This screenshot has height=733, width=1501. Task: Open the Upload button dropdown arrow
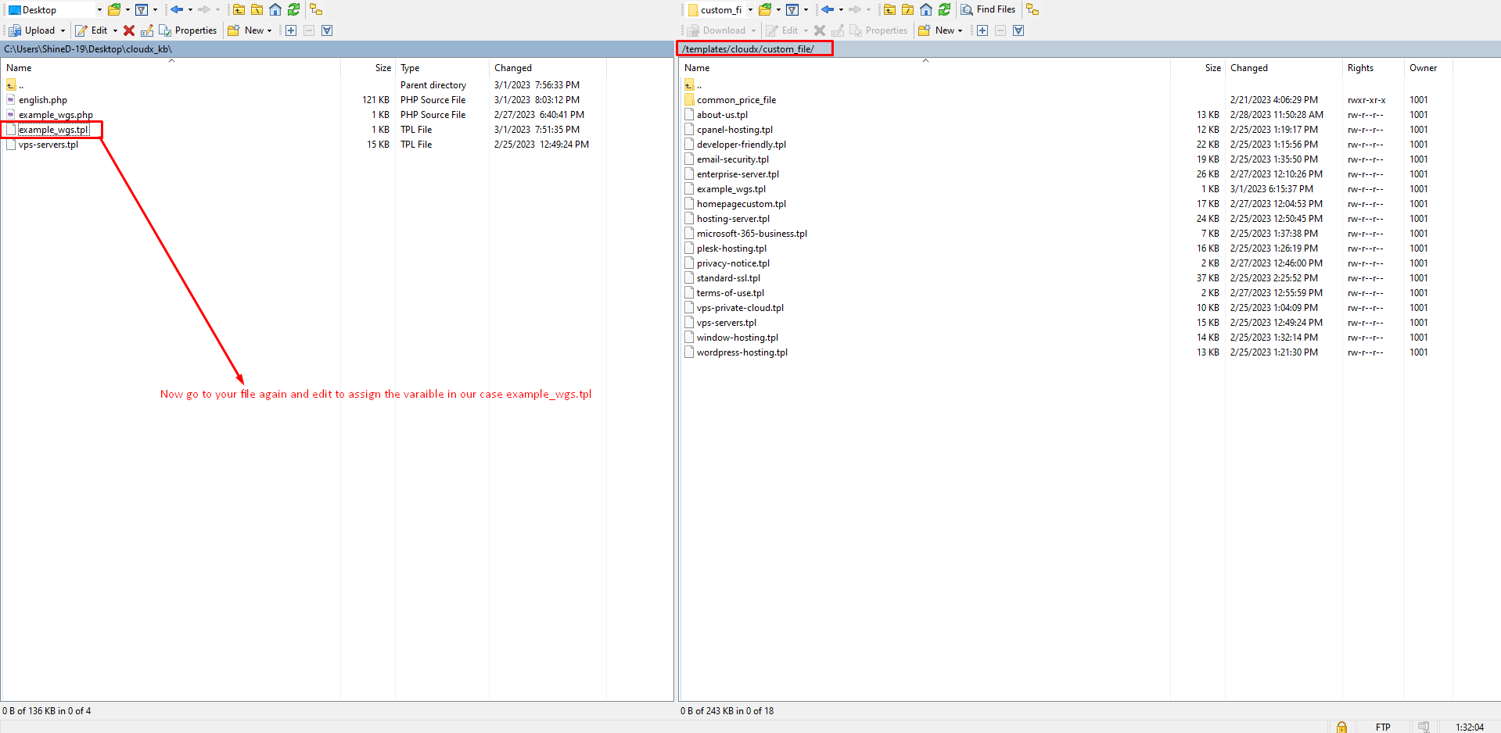click(63, 30)
